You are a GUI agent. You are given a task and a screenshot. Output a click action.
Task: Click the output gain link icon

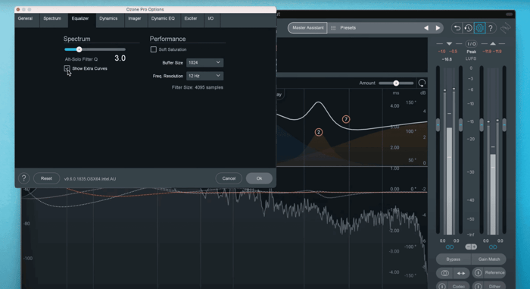[x=493, y=247]
